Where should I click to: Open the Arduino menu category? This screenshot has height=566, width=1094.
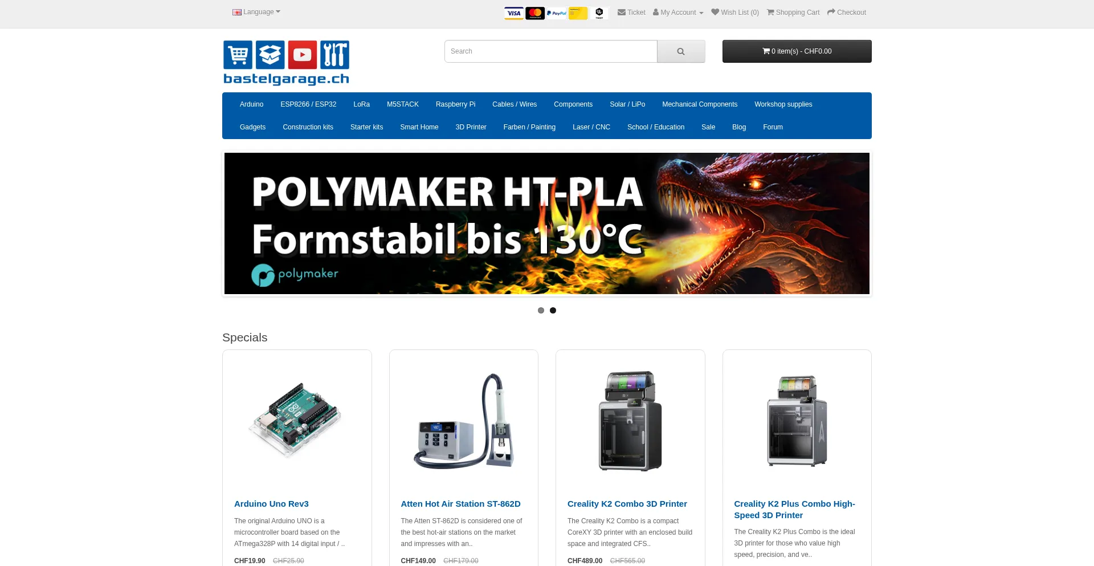pos(251,104)
